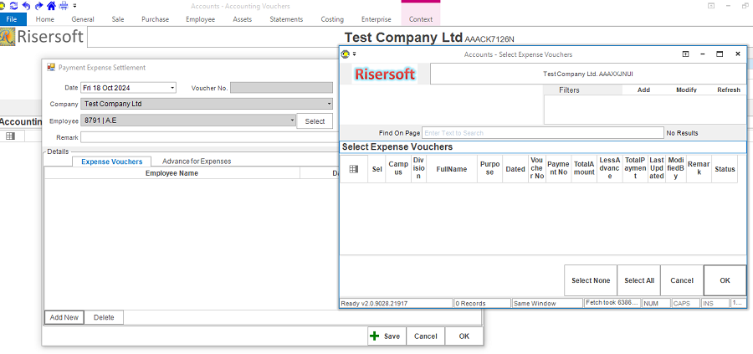
Task: Click the home icon in quick access toolbar
Action: pyautogui.click(x=51, y=5)
